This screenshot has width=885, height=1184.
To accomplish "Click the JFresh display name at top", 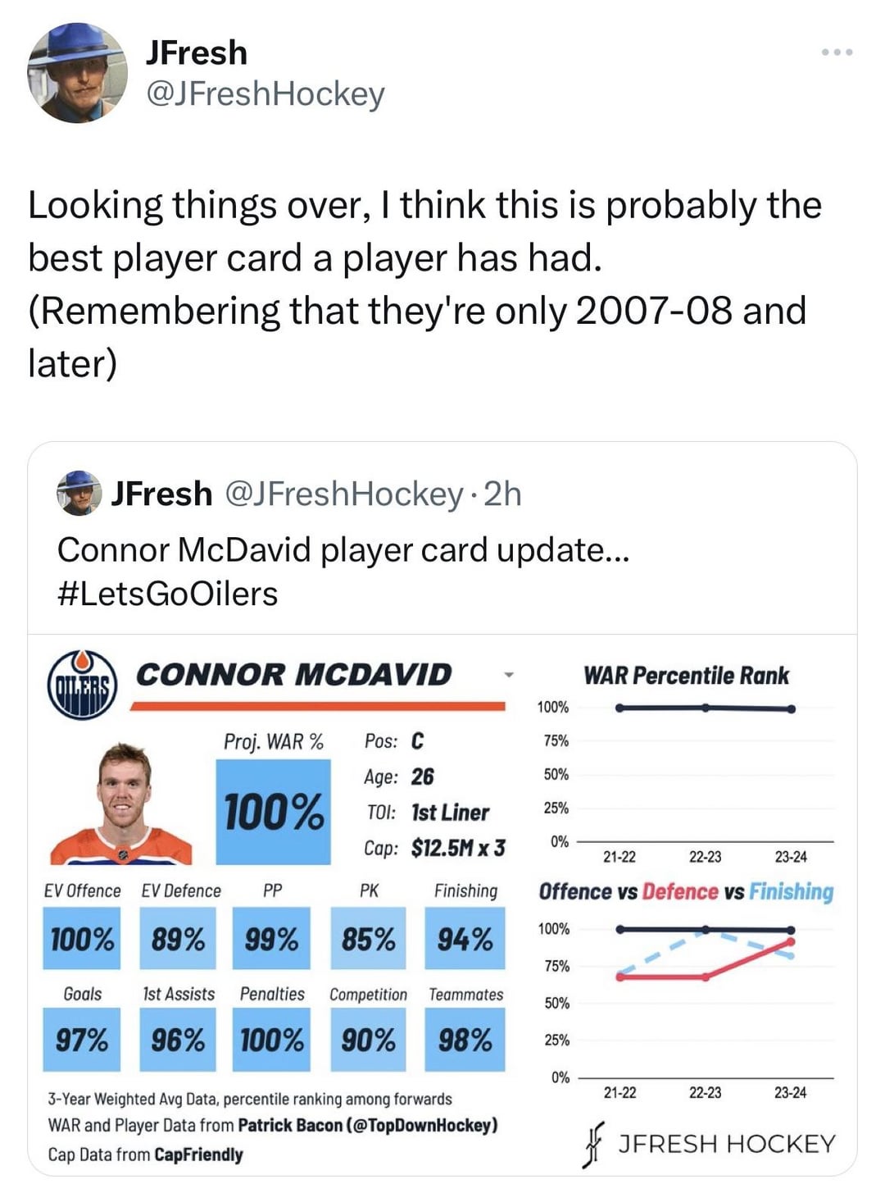I will [197, 52].
